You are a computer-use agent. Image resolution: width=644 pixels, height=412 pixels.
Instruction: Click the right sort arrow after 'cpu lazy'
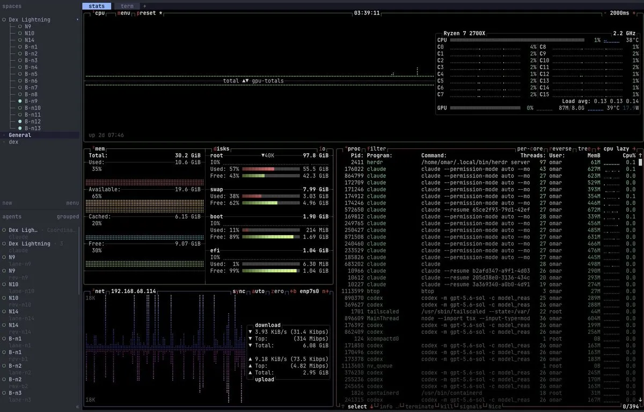(634, 148)
